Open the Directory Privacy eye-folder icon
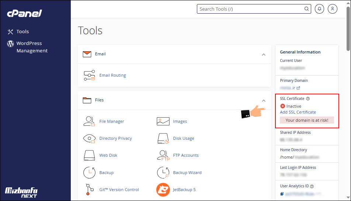 tap(89, 138)
